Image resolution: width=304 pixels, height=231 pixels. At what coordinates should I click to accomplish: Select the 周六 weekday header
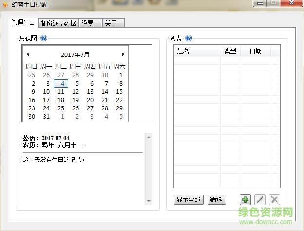[x=119, y=66]
